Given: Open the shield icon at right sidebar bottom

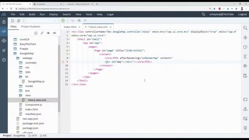Looking at the screenshot, I should tap(245, 128).
